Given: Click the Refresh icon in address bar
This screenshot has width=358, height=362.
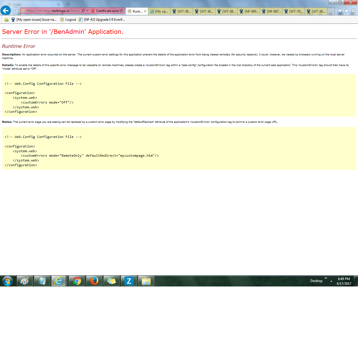Looking at the screenshot, I should click(121, 11).
